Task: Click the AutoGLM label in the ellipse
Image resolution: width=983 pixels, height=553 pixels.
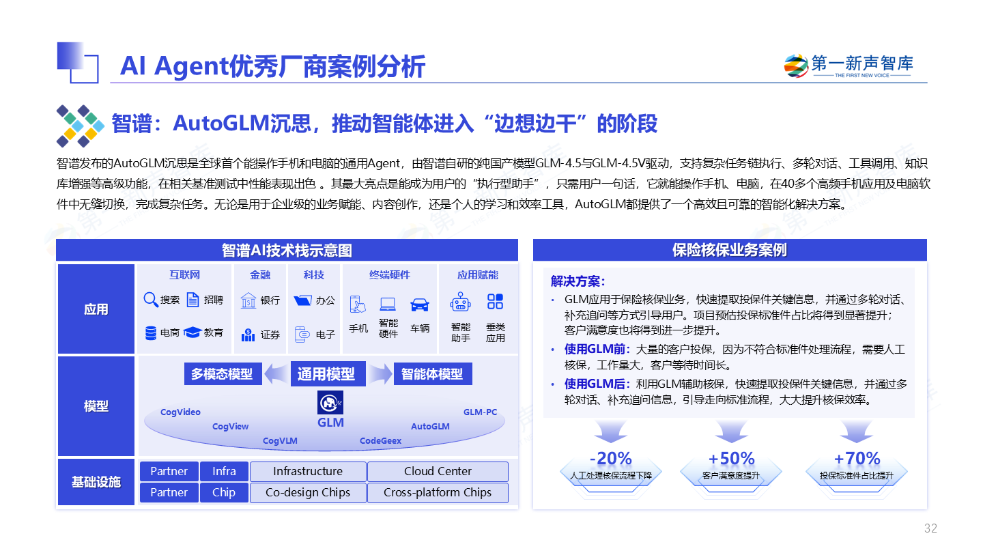Action: tap(430, 426)
